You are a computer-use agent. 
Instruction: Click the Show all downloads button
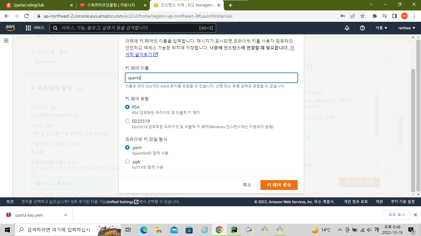(x=396, y=214)
